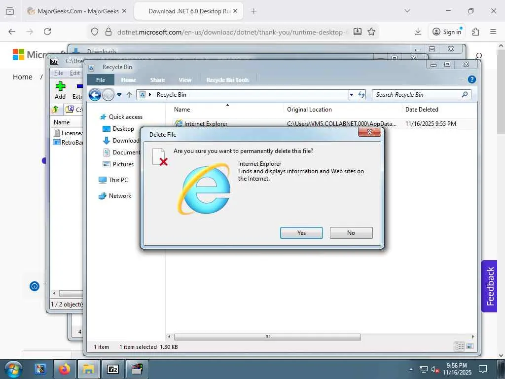Open a new Firefox tab
505x379 pixels.
pos(253,11)
